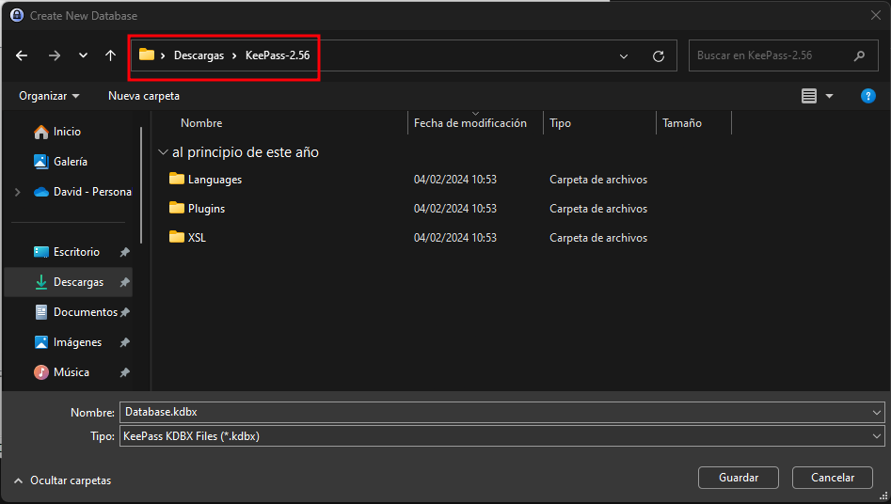Image resolution: width=891 pixels, height=504 pixels.
Task: Open Documentos in the sidebar
Action: 86,312
